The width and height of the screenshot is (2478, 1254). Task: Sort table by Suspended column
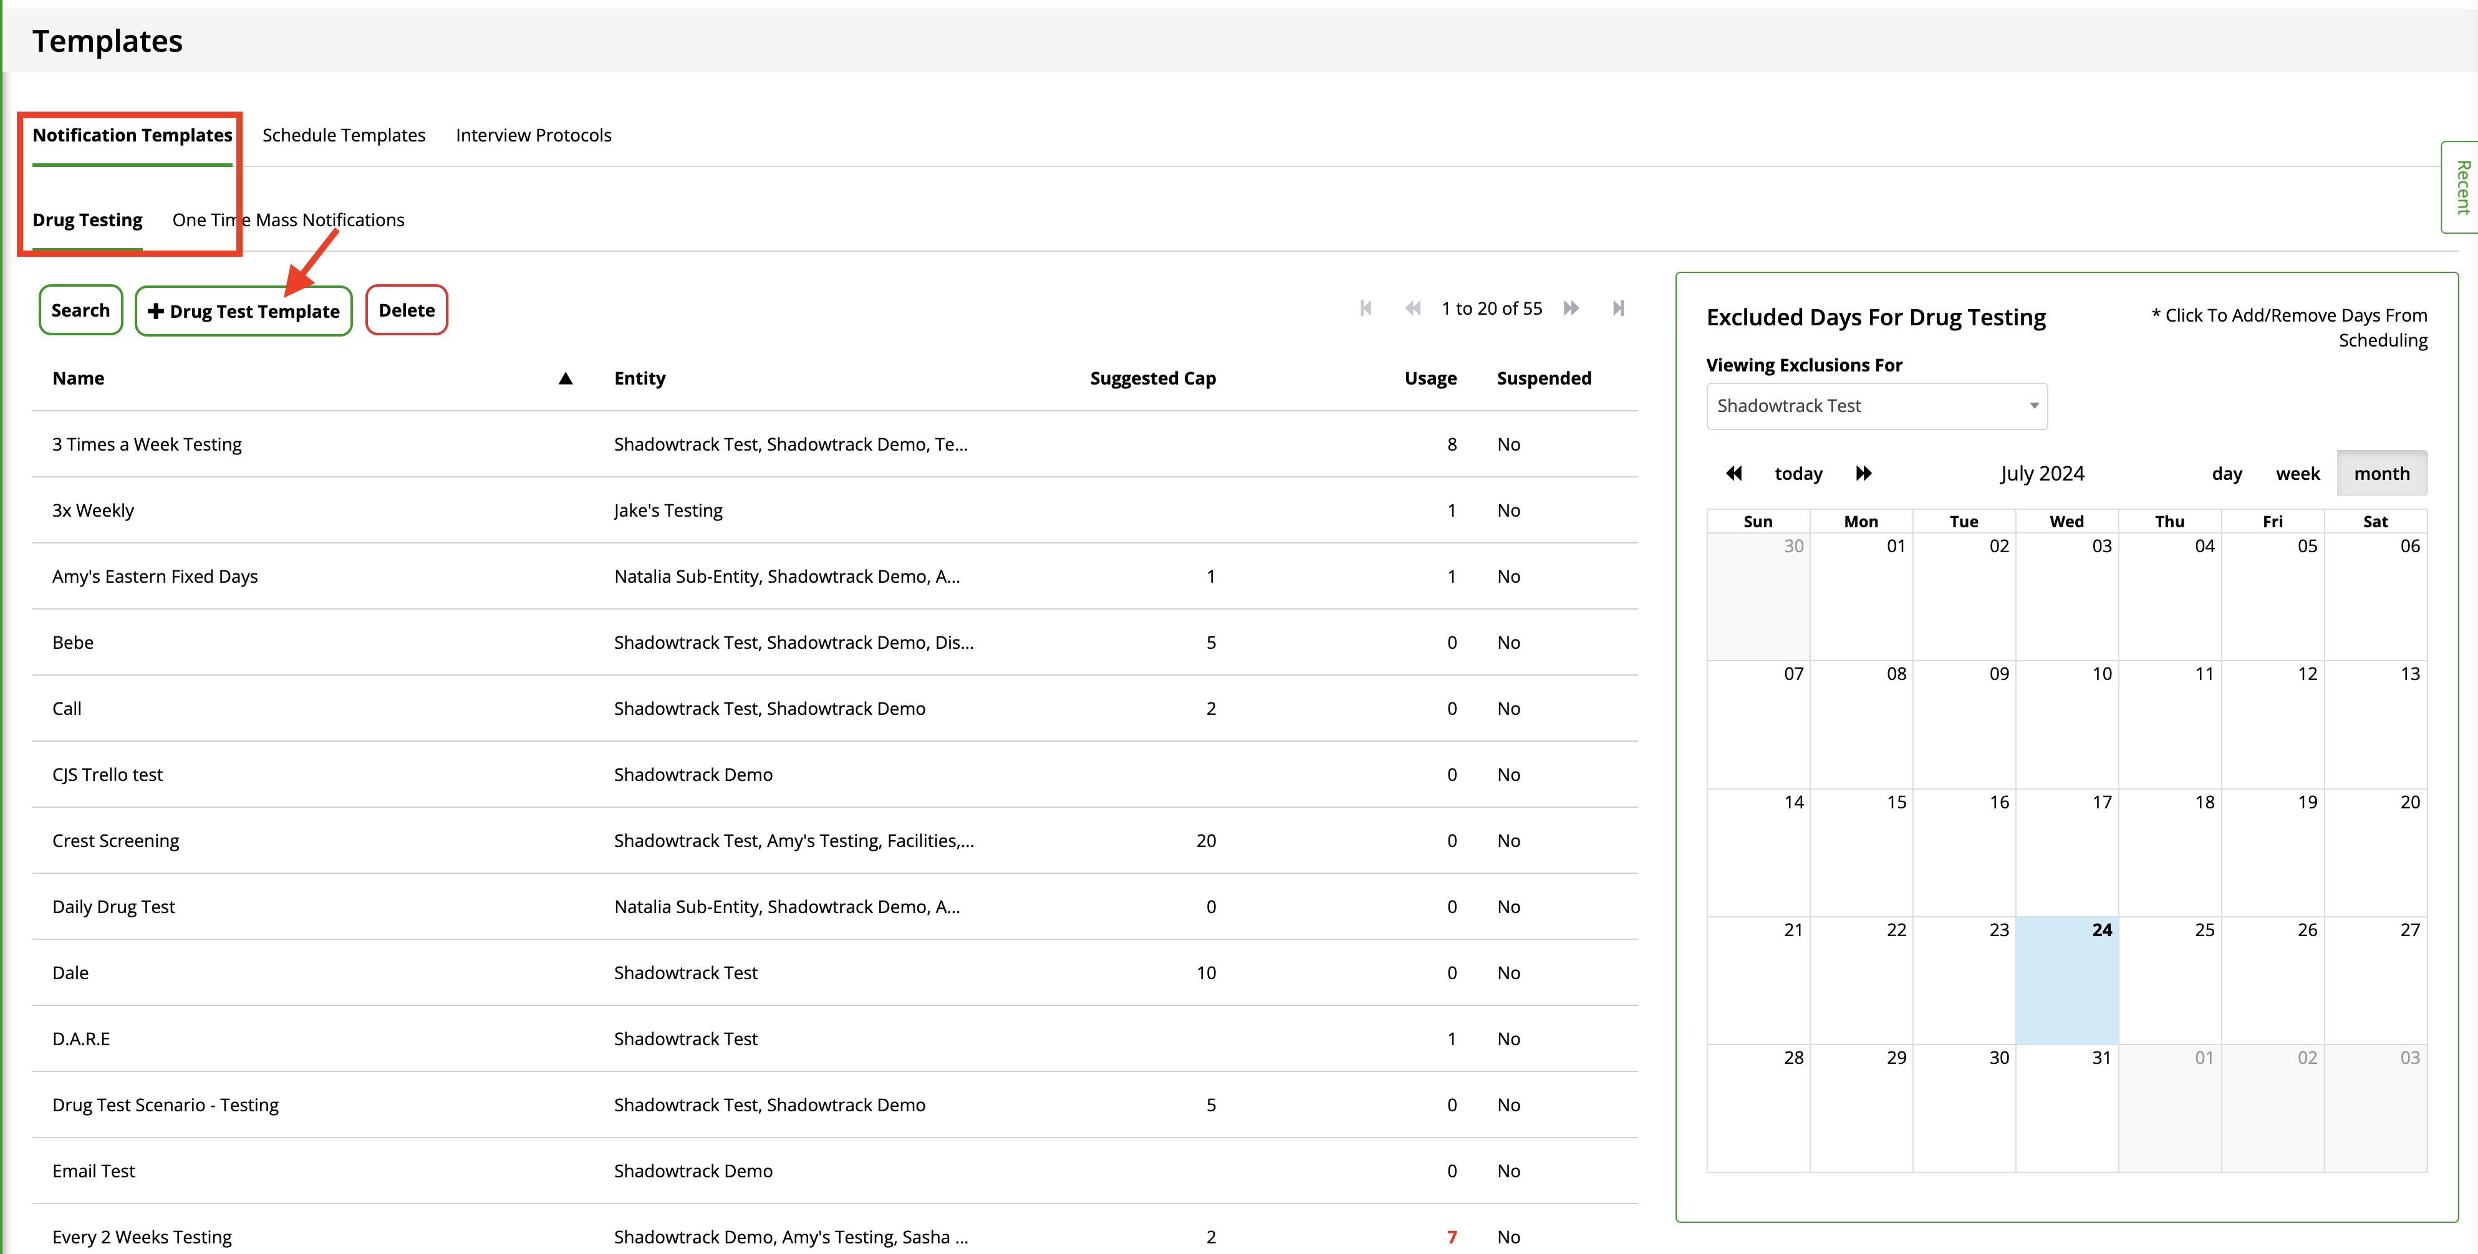point(1543,378)
